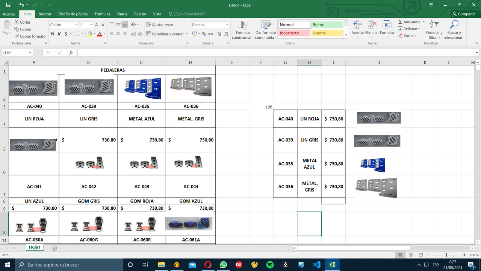The image size is (481, 271).
Task: Click Combinar y centrar button
Action: click(x=165, y=34)
